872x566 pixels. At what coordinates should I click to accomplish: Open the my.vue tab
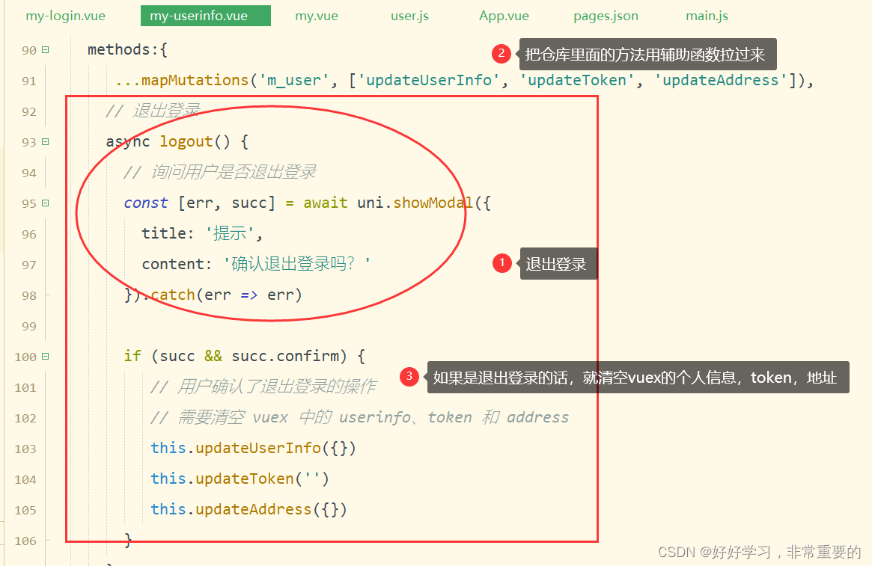[x=316, y=15]
